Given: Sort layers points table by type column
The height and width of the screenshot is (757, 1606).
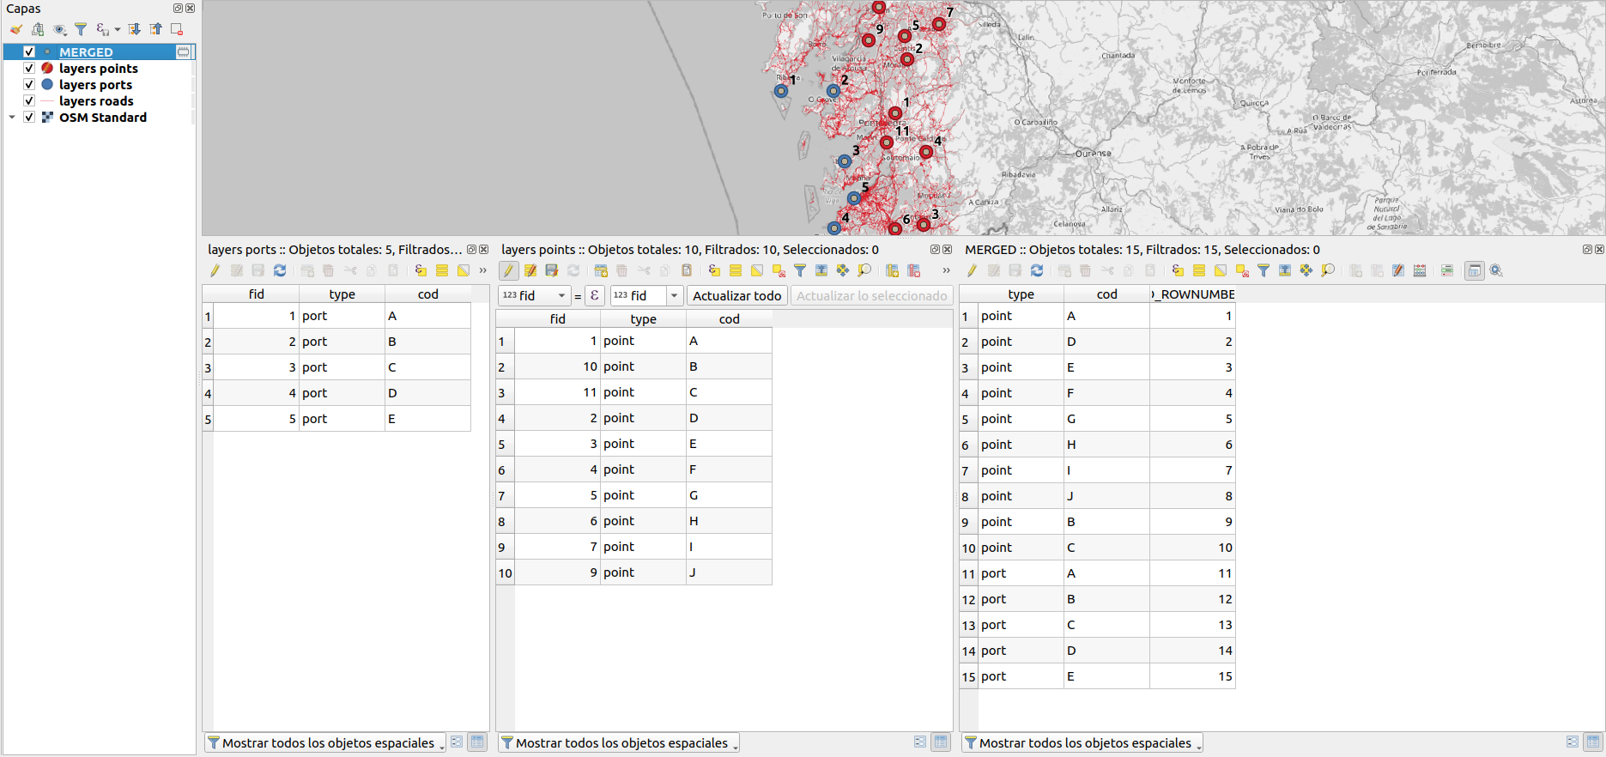Looking at the screenshot, I should click(643, 319).
